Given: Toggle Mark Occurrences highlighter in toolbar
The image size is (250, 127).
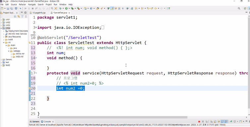Looking at the screenshot, I should pos(112,9).
